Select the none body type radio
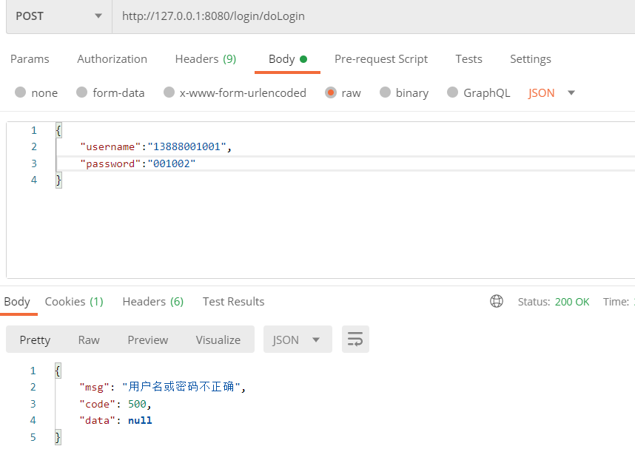Image resolution: width=635 pixels, height=466 pixels. (20, 92)
